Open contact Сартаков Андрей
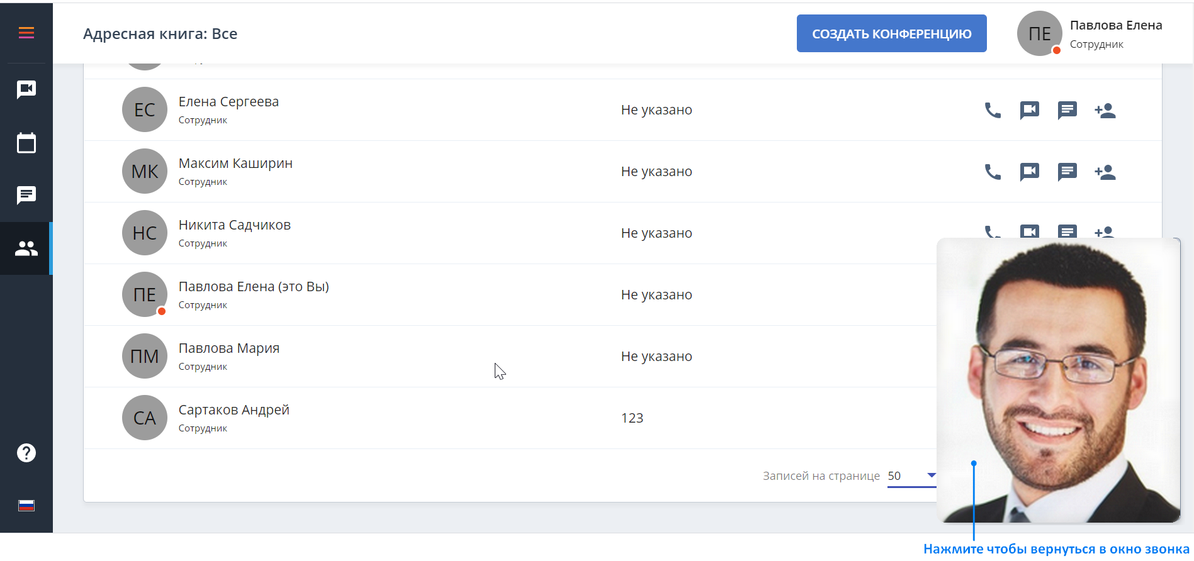This screenshot has height=561, width=1194. (234, 410)
